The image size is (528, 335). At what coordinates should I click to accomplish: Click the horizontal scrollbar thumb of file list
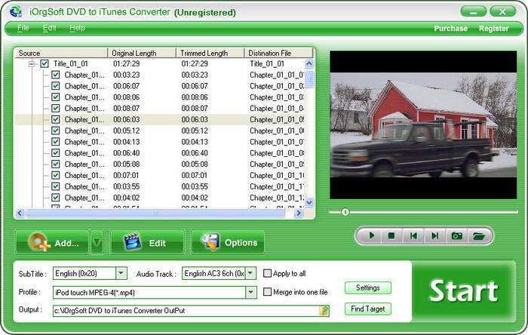tap(155, 213)
